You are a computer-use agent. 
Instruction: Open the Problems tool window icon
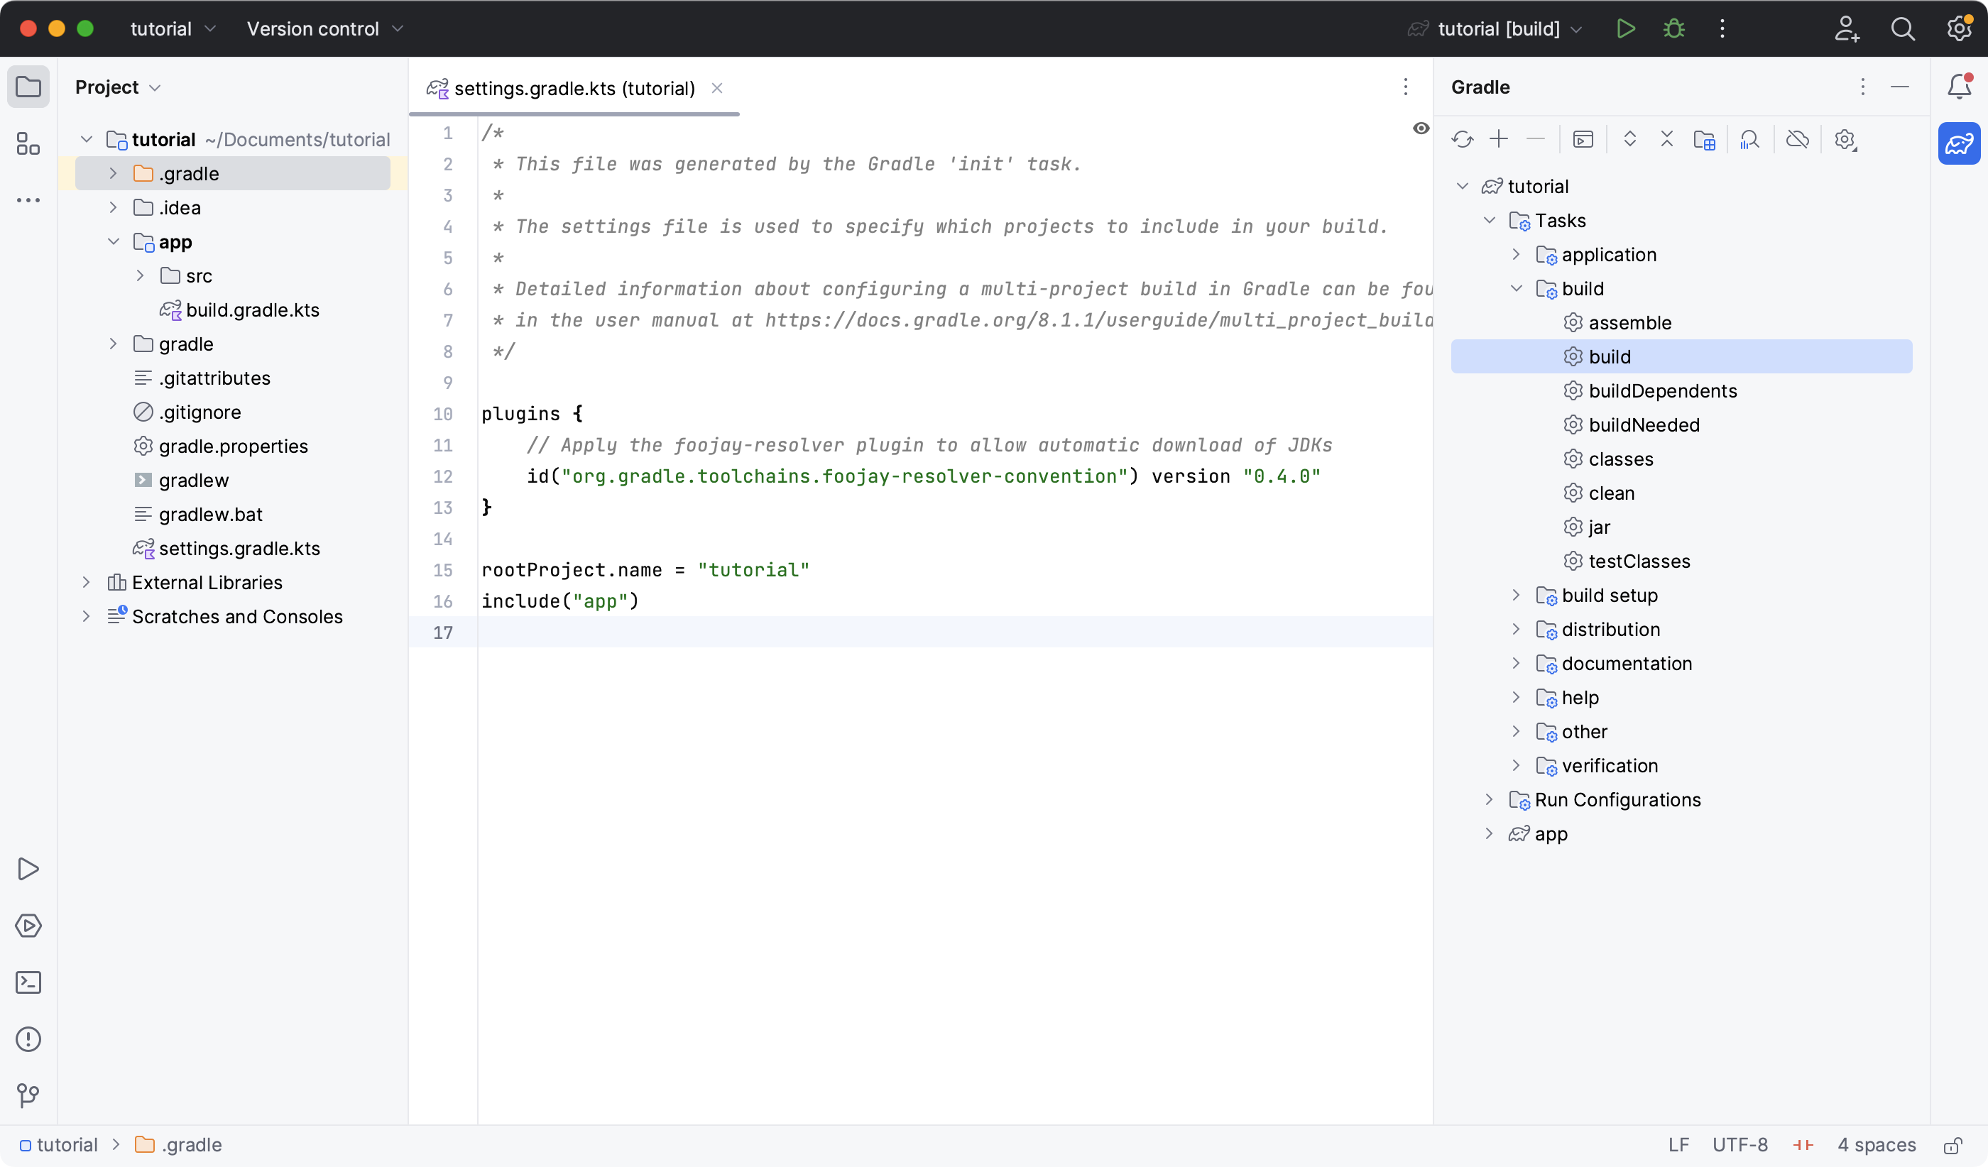pos(28,1039)
